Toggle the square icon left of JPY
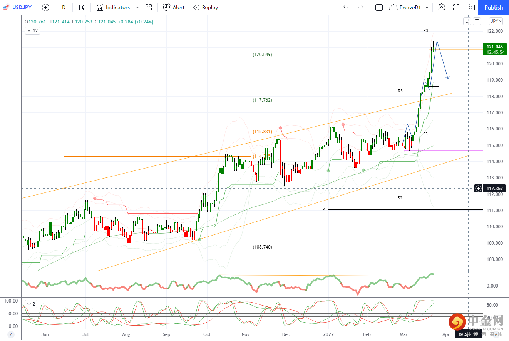Viewport: 509px width, 341px height. click(477, 21)
